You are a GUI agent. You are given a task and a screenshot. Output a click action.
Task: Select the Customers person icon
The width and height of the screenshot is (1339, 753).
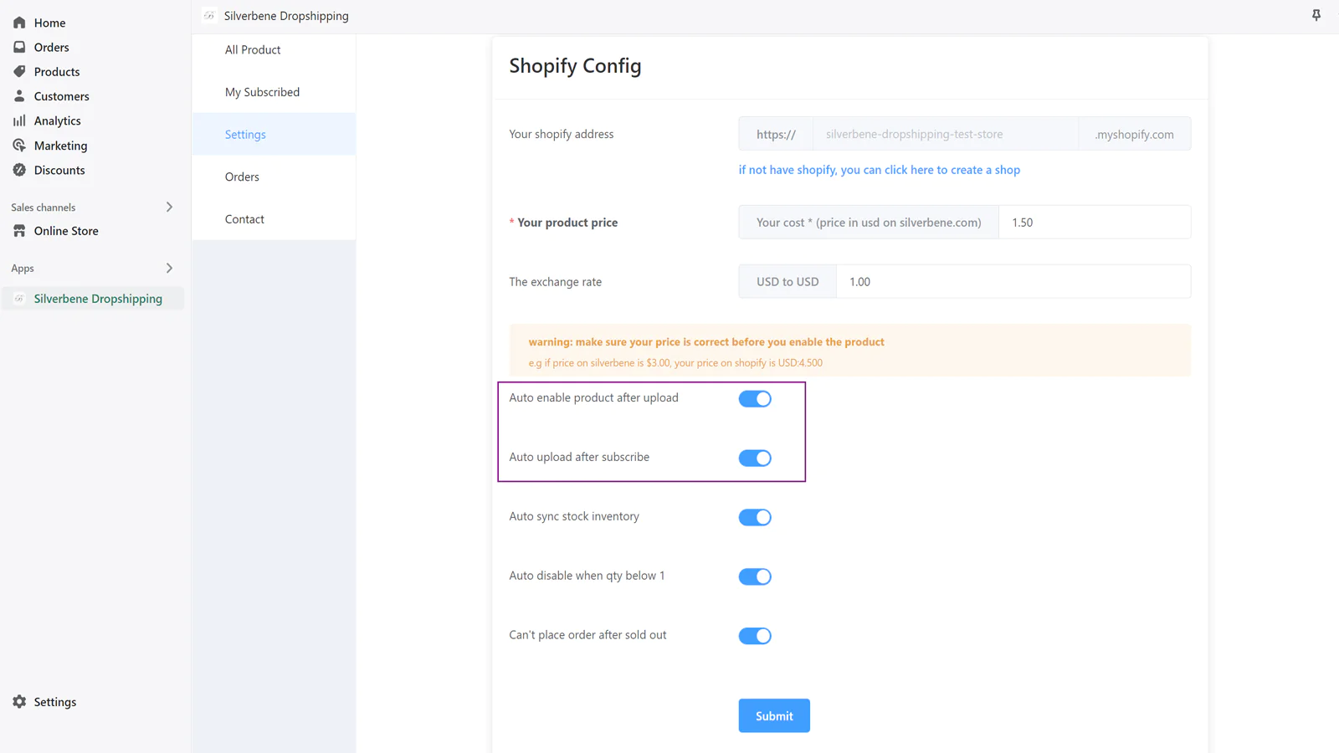click(x=19, y=96)
